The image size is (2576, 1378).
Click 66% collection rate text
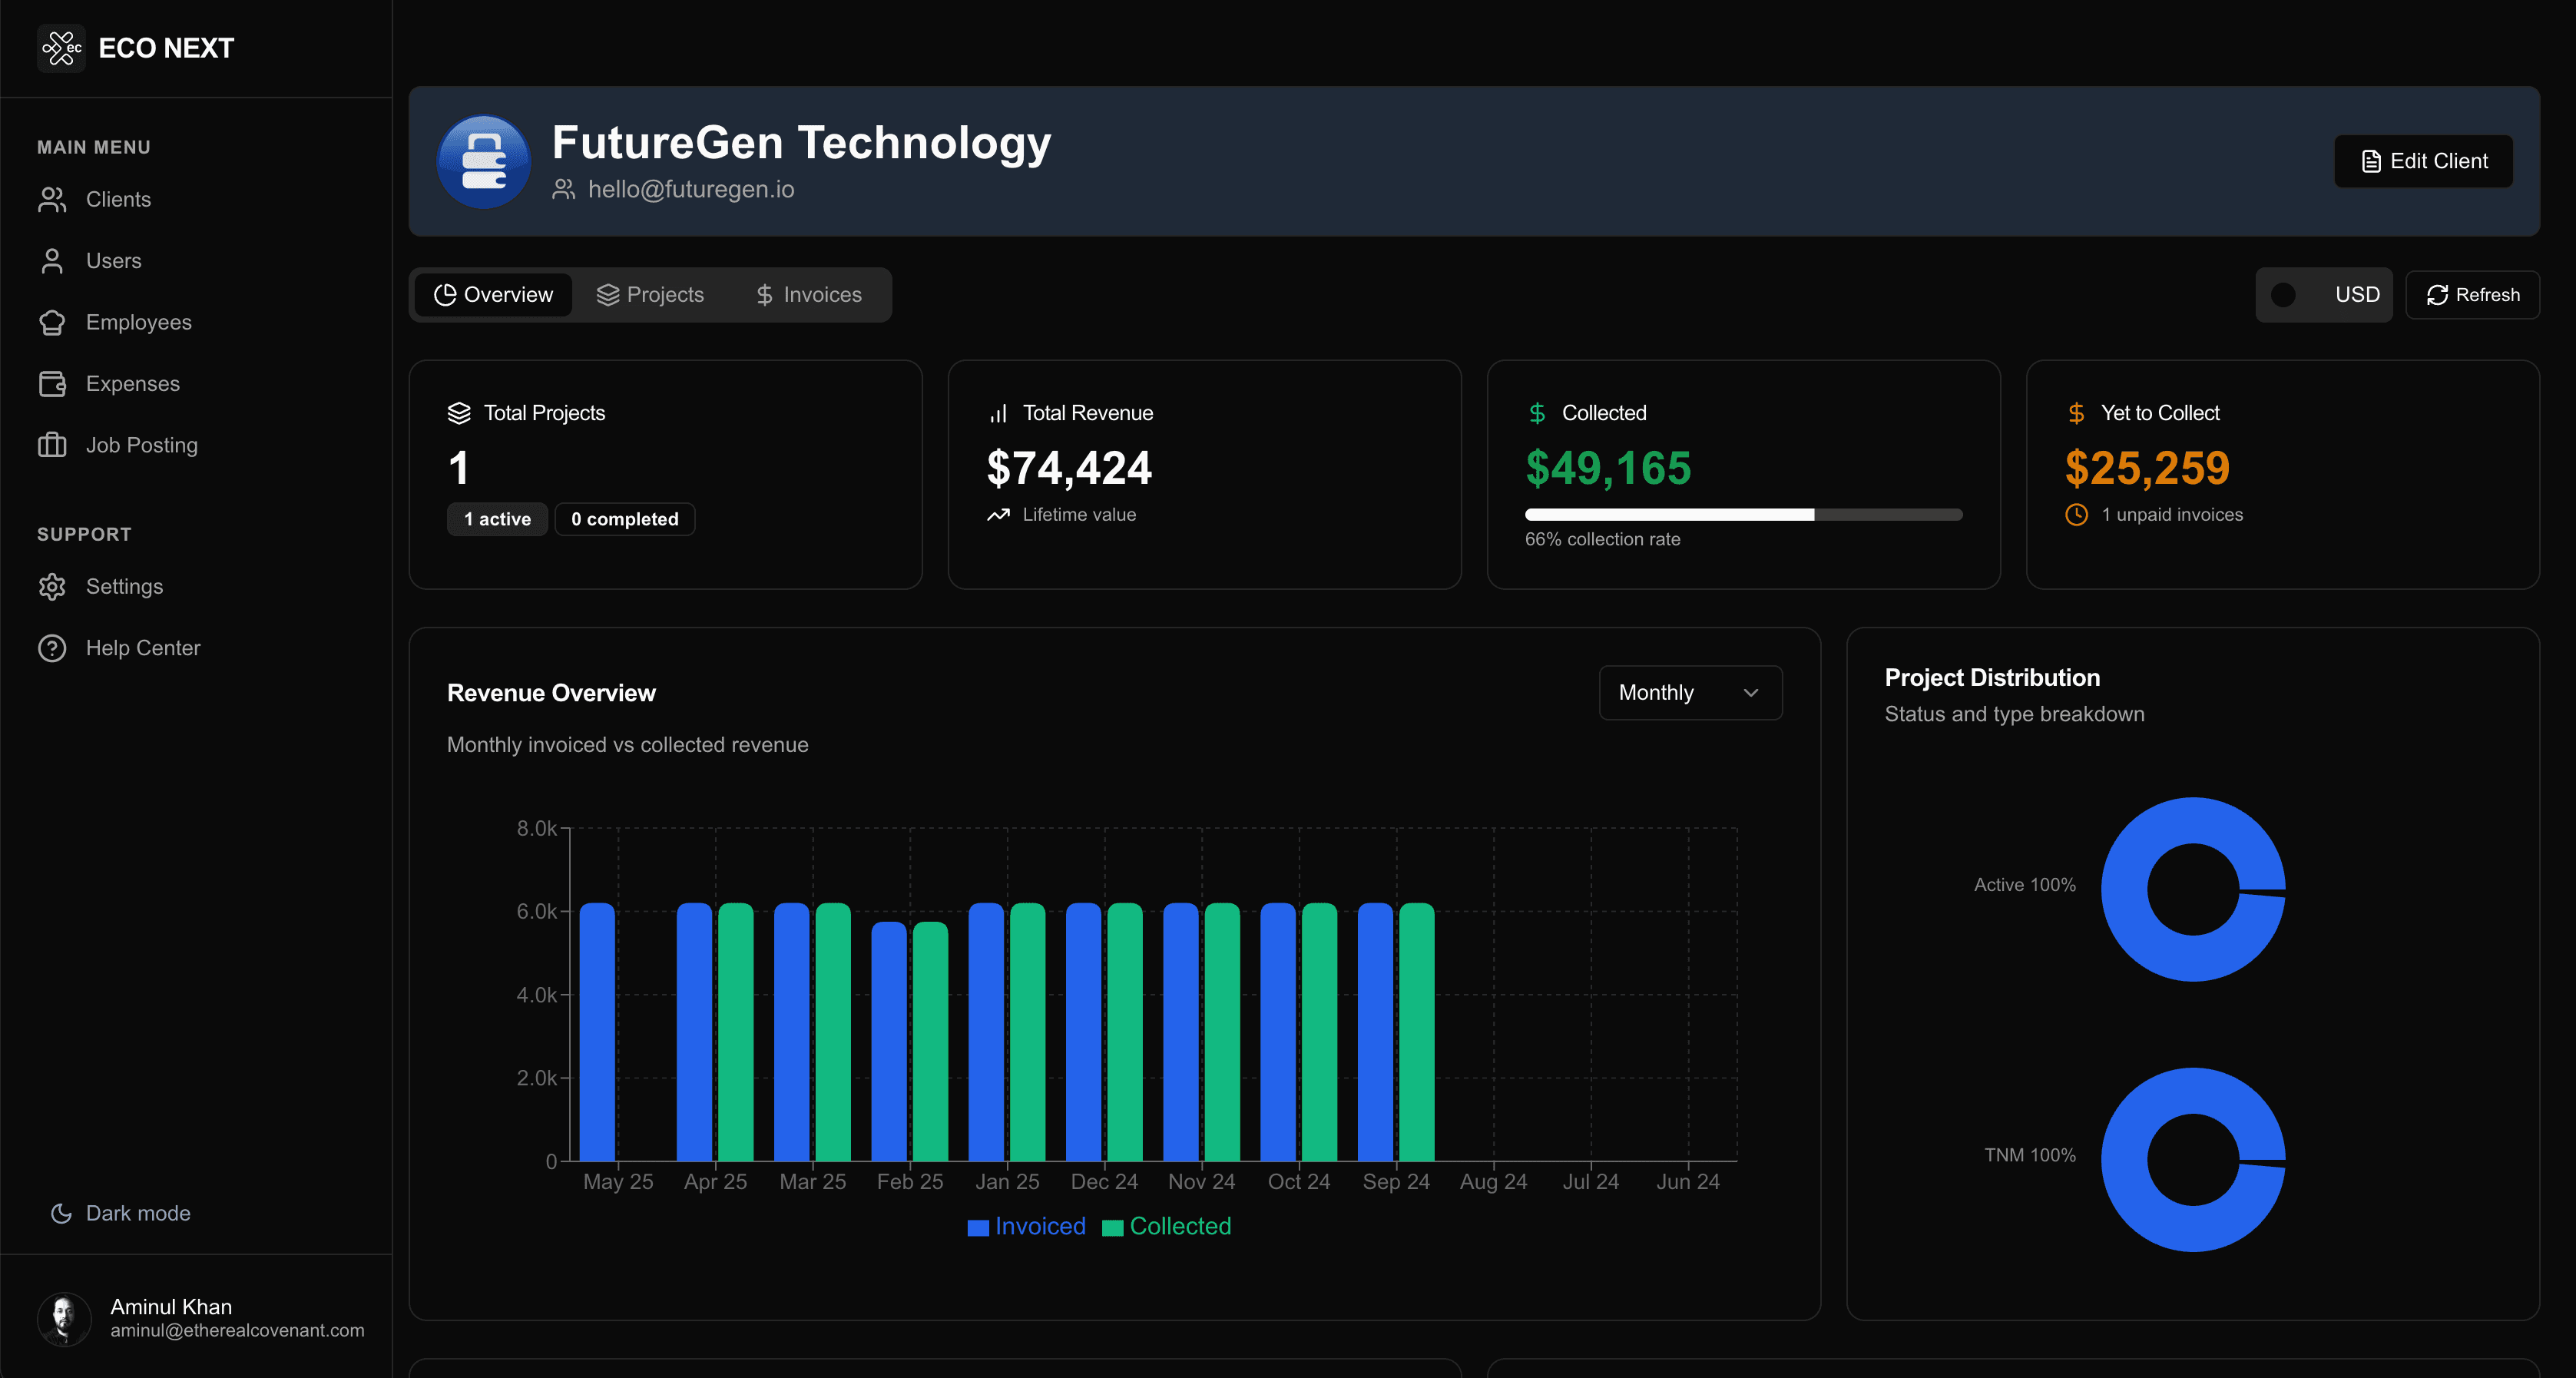coord(1602,539)
